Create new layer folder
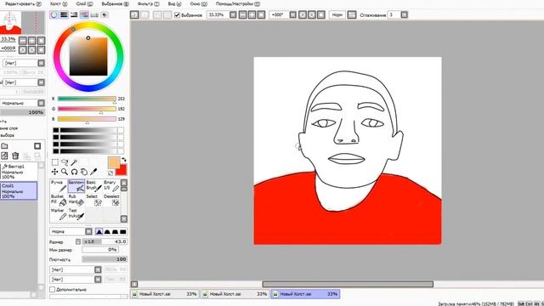 (4, 145)
